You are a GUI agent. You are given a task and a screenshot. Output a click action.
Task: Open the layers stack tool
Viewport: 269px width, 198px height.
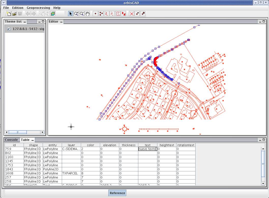click(x=53, y=14)
